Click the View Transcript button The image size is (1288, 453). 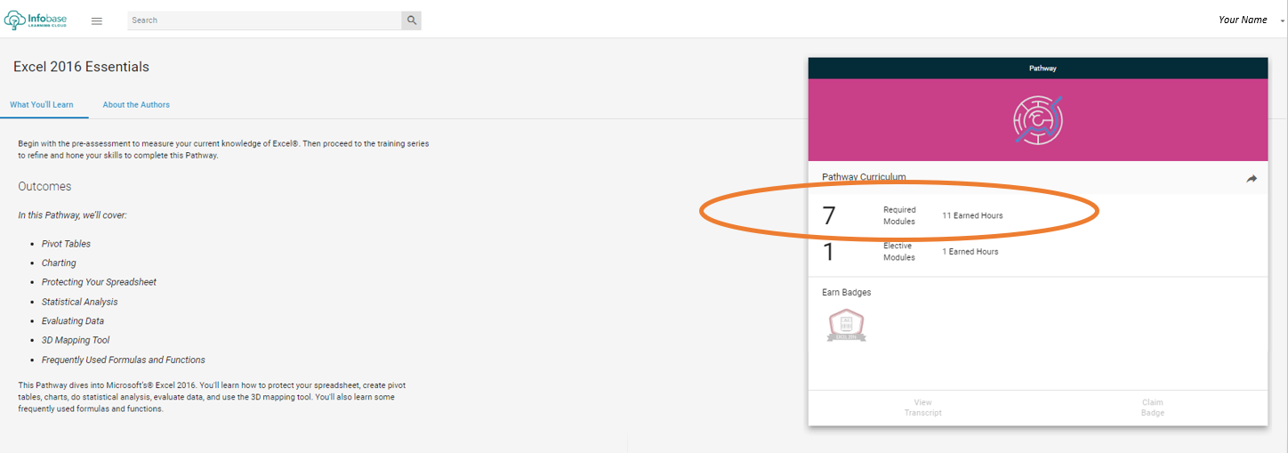click(922, 408)
